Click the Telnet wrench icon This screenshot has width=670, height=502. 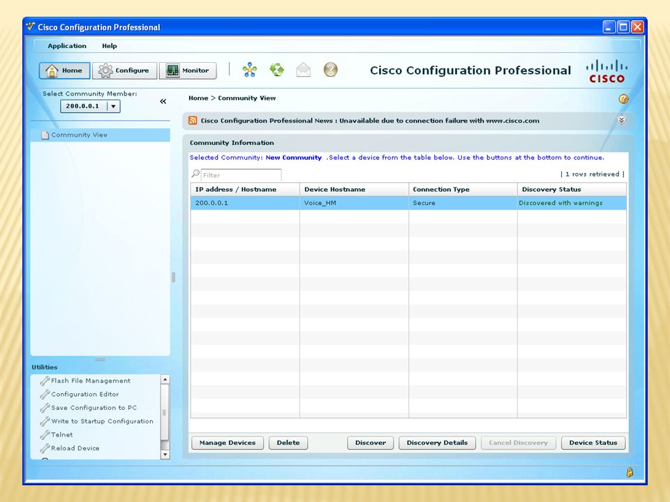tap(45, 434)
